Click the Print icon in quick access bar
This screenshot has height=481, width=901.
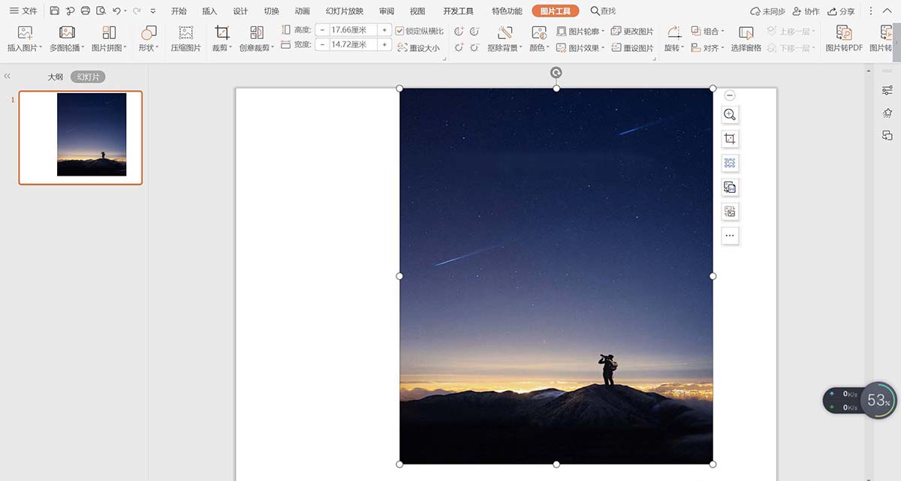pos(86,11)
